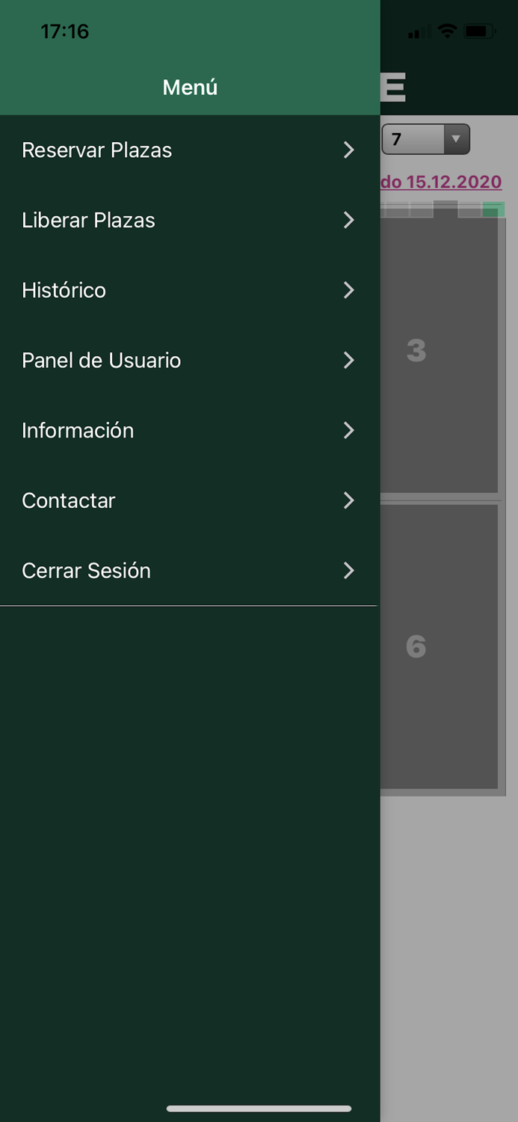The width and height of the screenshot is (518, 1122).
Task: Tap the home indicator bar at bottom
Action: pyautogui.click(x=259, y=1109)
